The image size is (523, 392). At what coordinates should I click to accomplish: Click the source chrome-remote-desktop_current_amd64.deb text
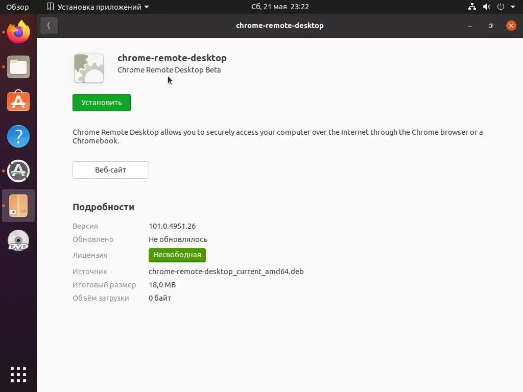point(226,272)
